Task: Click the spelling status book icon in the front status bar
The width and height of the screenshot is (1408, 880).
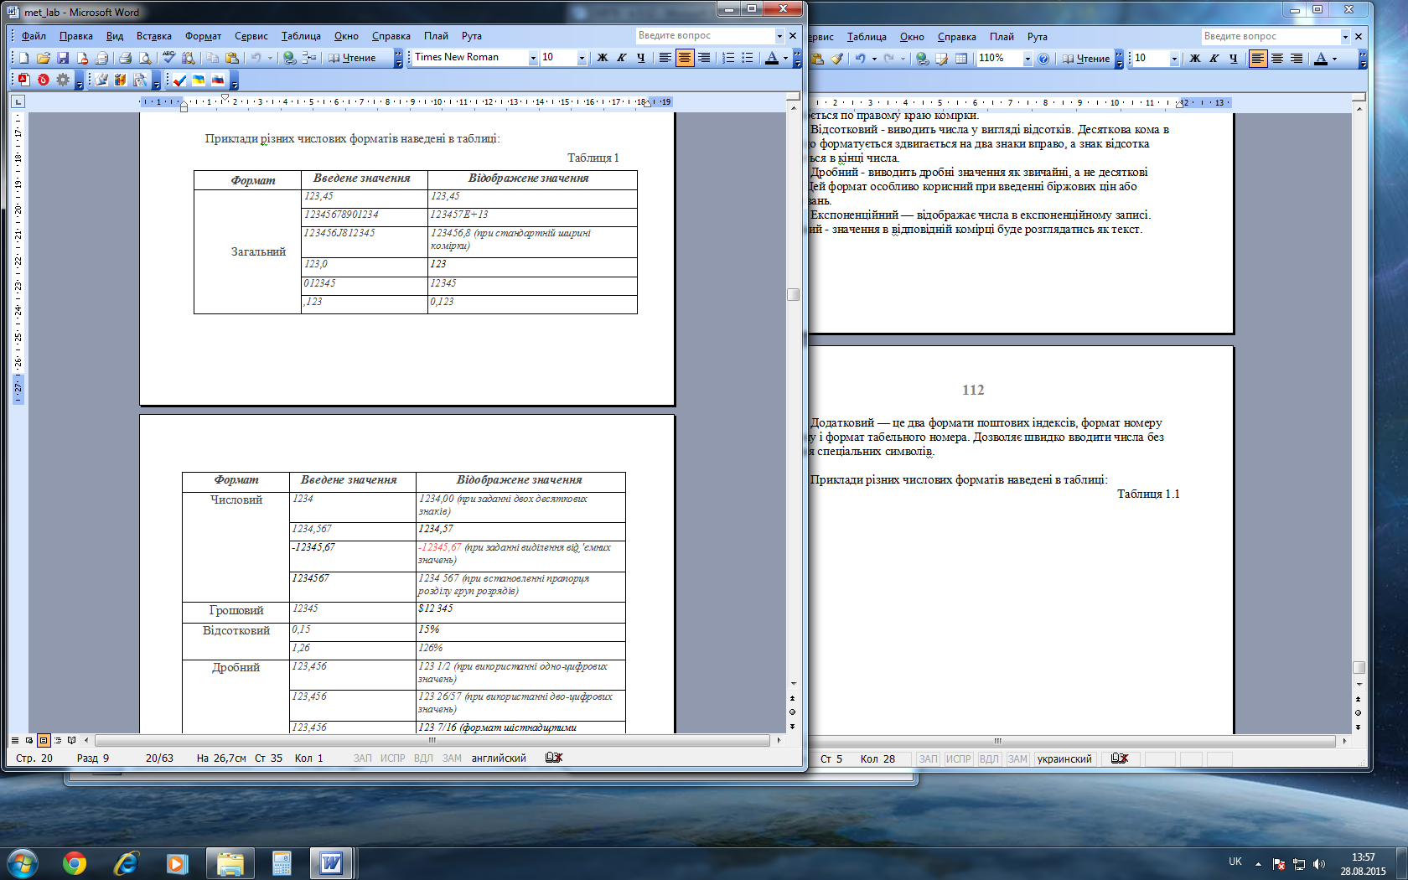Action: coord(554,758)
